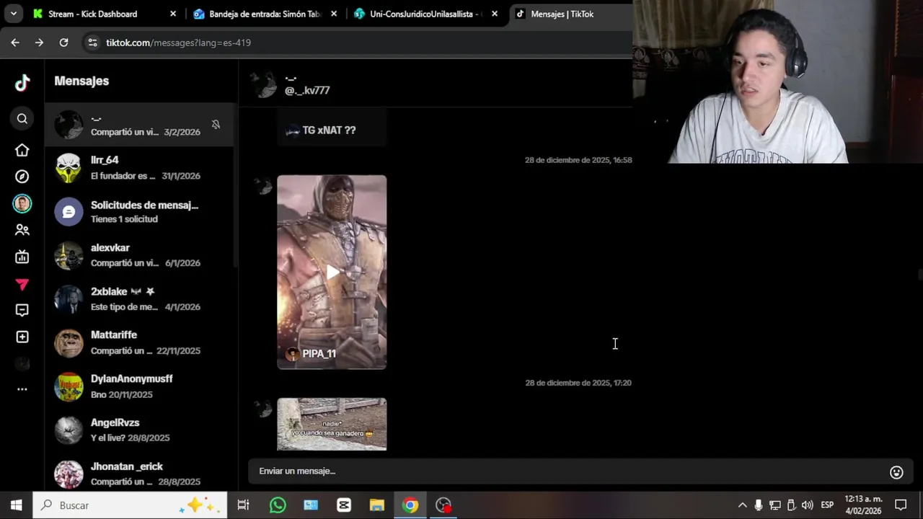This screenshot has height=519, width=923.
Task: Open WhatsApp from the taskbar
Action: tap(278, 505)
